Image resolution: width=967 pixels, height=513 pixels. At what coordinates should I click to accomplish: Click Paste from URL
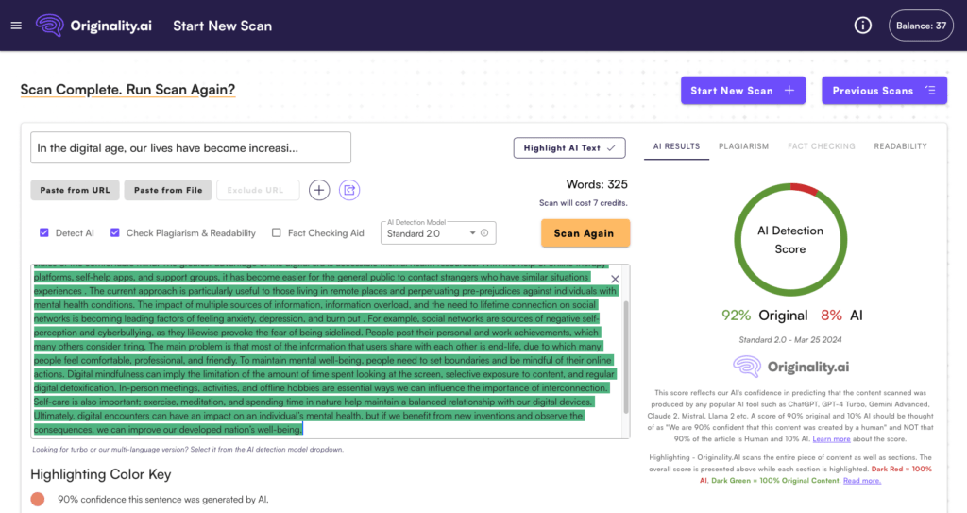(75, 190)
